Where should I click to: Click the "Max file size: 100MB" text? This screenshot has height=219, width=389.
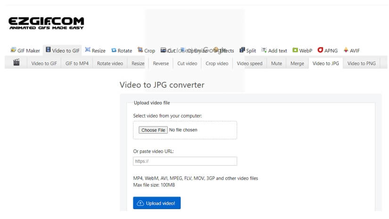154,185
